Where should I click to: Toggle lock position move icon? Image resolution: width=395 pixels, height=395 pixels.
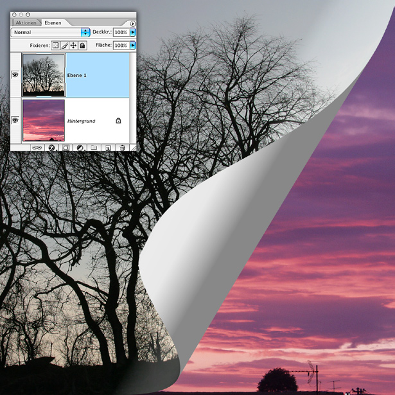(x=73, y=46)
